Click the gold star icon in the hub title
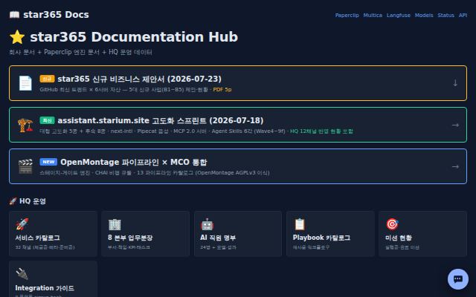The width and height of the screenshot is (476, 297). click(x=17, y=37)
